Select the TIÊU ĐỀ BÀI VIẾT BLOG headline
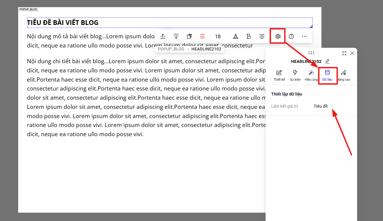Image resolution: width=383 pixels, height=221 pixels. point(170,23)
